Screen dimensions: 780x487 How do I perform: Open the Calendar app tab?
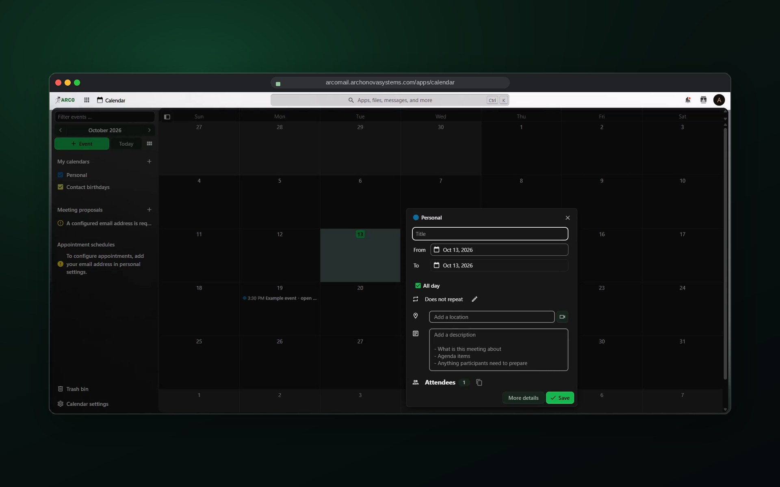111,100
